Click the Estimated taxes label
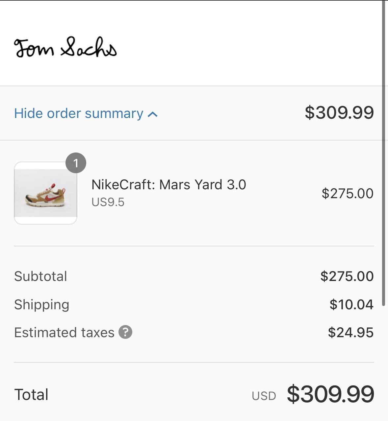The height and width of the screenshot is (421, 388). (x=64, y=332)
